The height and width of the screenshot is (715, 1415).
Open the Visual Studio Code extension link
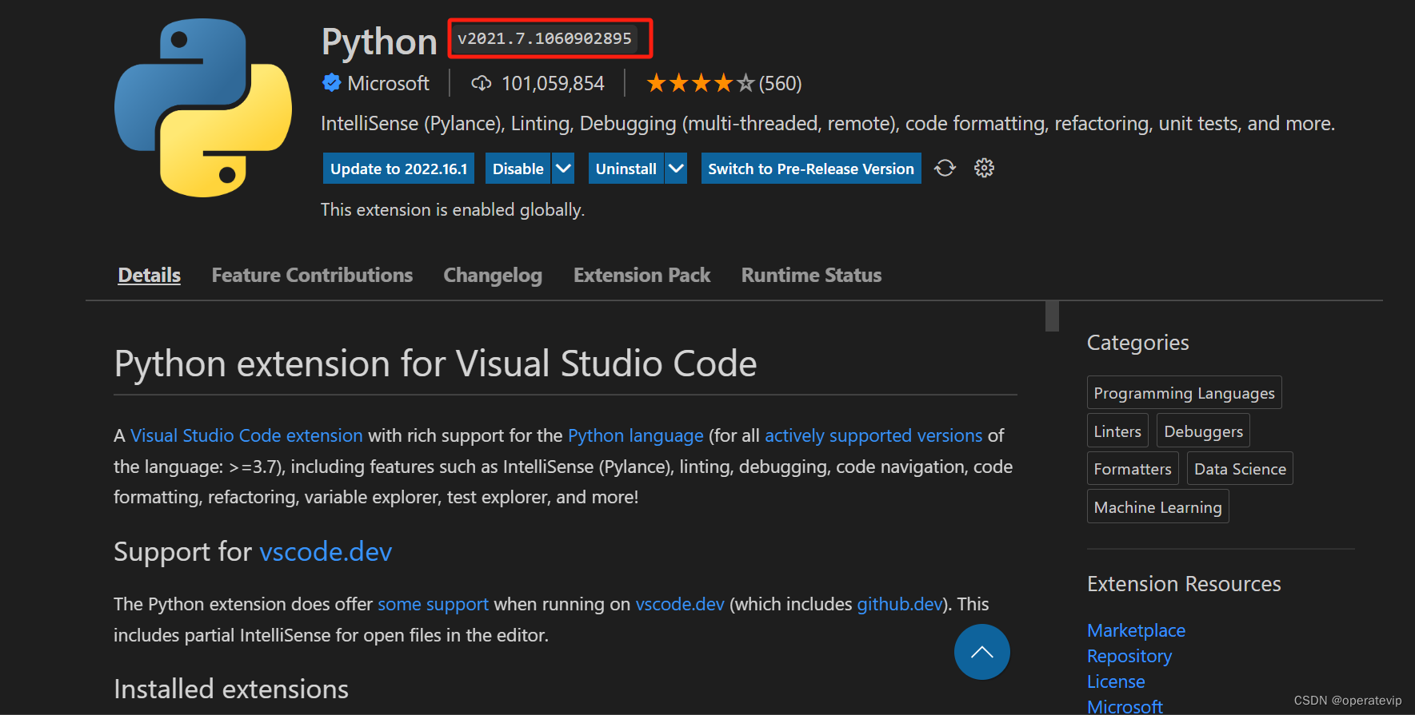coord(246,435)
